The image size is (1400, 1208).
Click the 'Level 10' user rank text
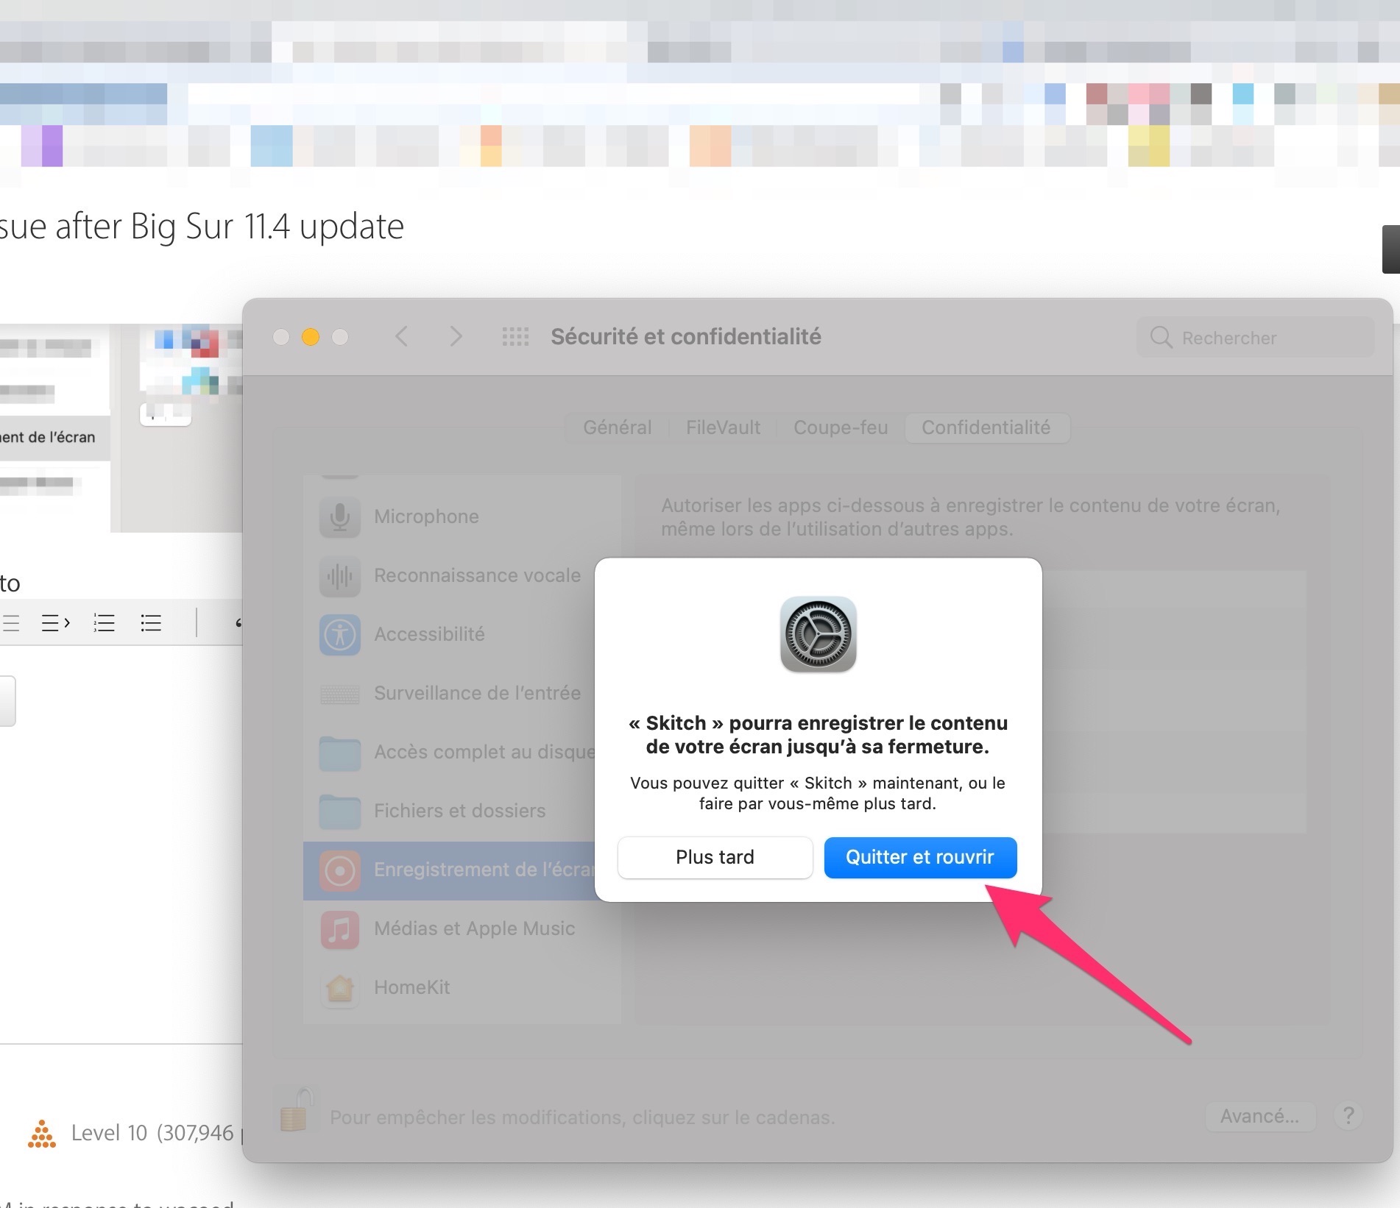(109, 1133)
